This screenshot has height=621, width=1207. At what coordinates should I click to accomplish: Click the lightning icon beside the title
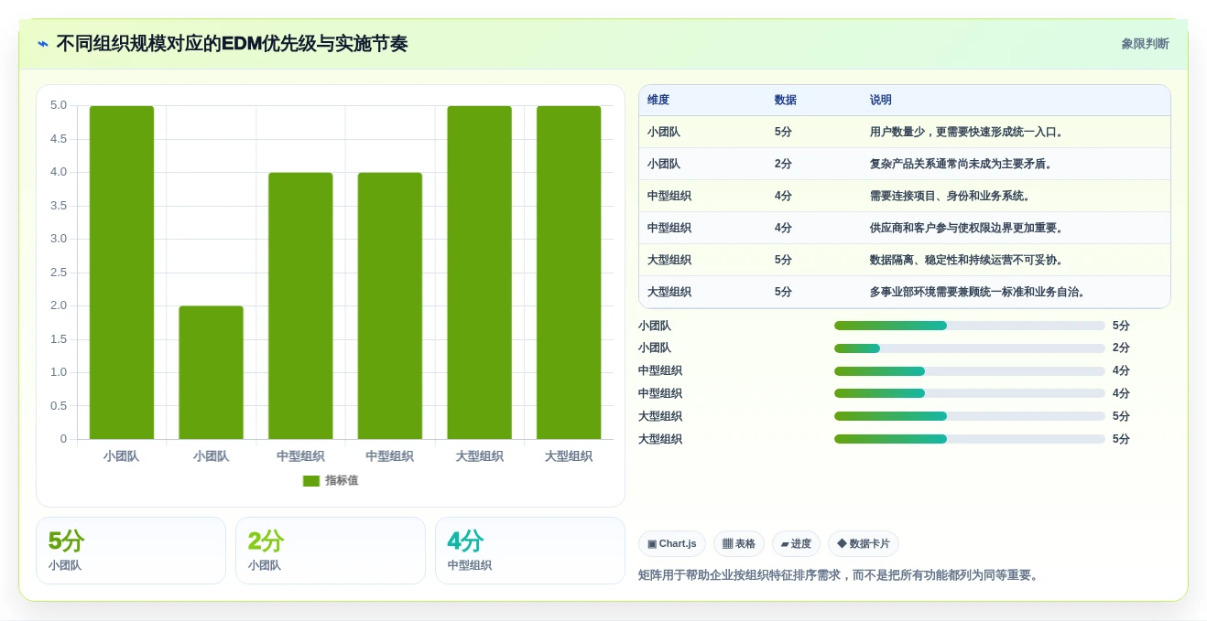coord(43,44)
